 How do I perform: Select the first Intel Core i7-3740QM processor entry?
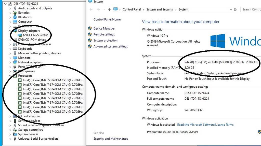pos(53,80)
